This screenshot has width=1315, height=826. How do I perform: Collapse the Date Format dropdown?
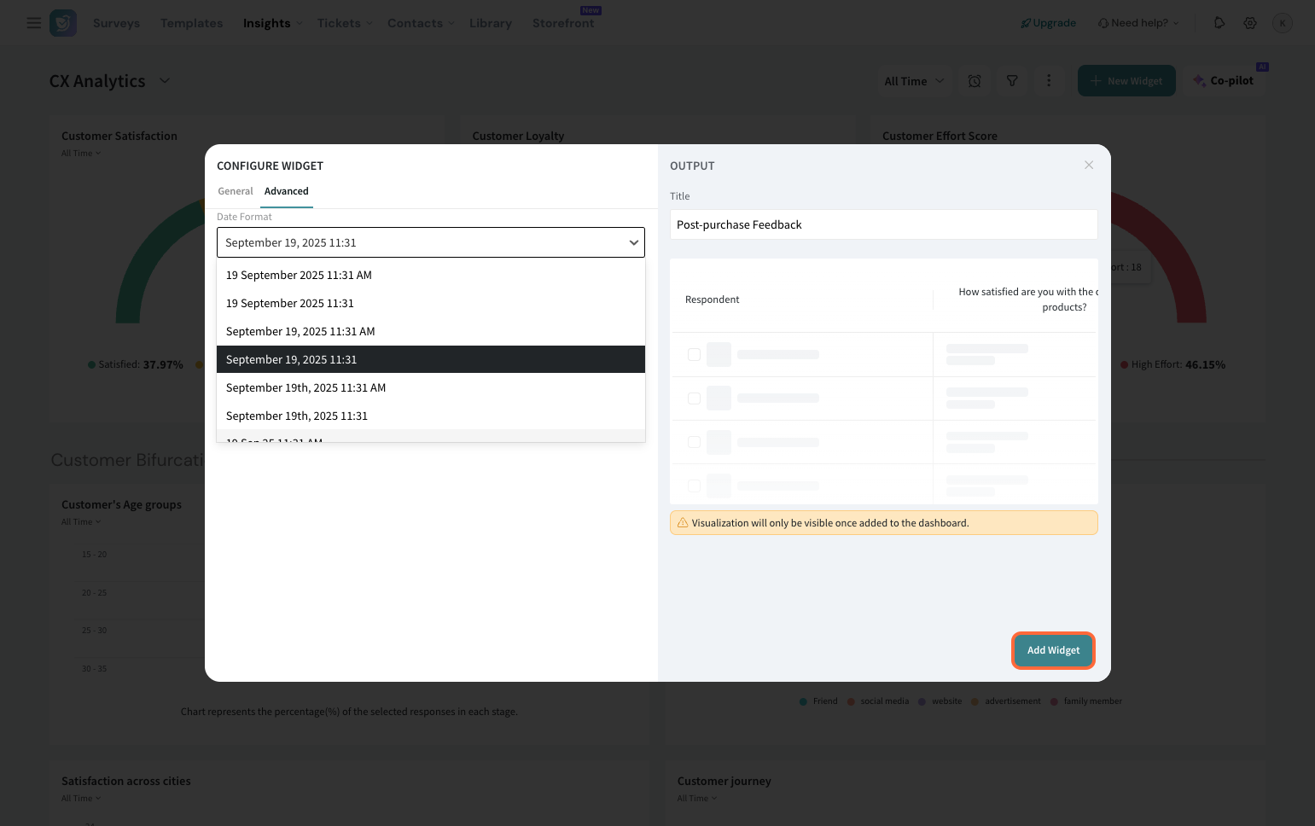[x=633, y=242]
